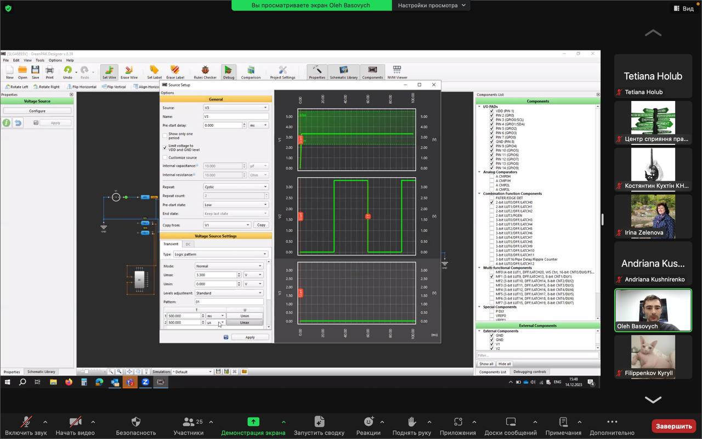The width and height of the screenshot is (702, 439).
Task: Click Apply in the Source Setup dialog
Action: coord(250,337)
